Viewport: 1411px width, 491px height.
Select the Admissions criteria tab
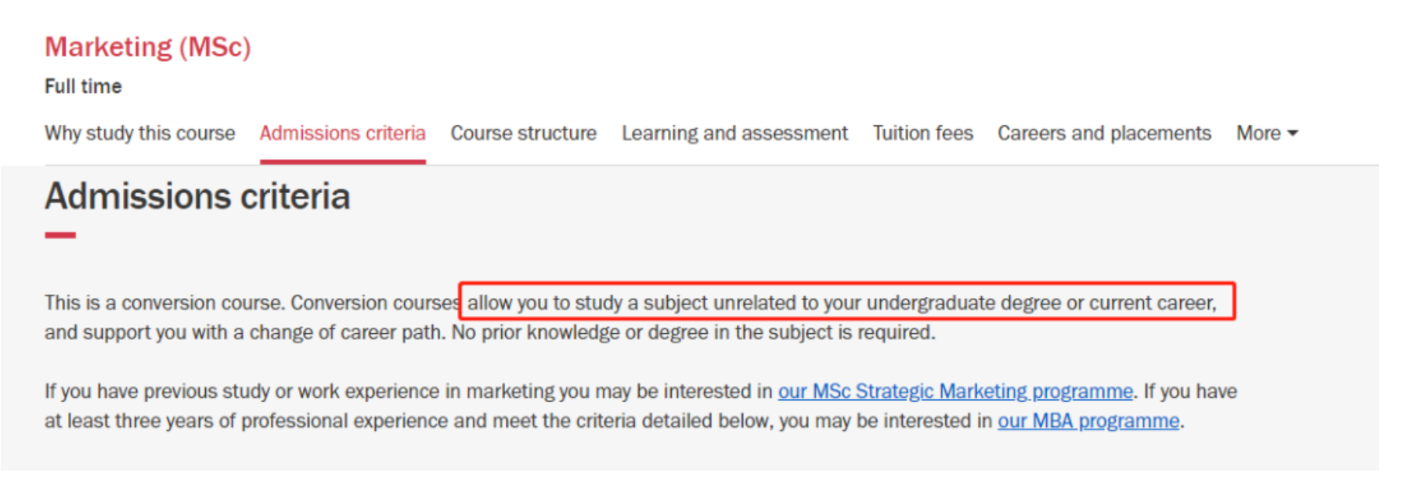click(342, 133)
